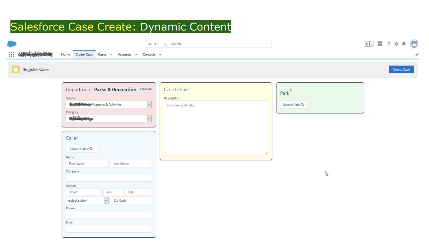This screenshot has width=429, height=250.
Task: Click the Create Case button
Action: 401,70
